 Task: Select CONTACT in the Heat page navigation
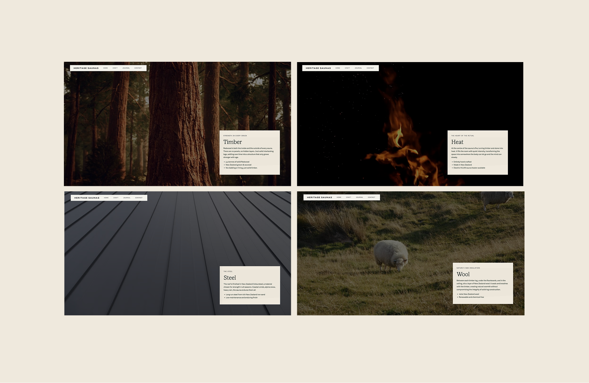coord(370,68)
